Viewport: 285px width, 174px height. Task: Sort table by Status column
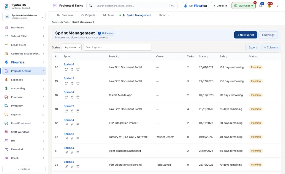[x=254, y=57]
